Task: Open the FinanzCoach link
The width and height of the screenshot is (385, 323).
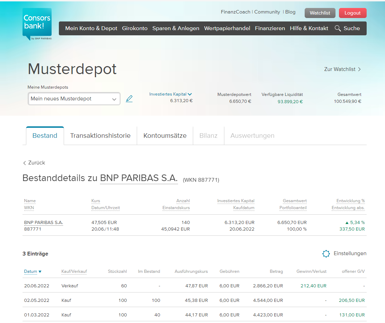Action: coord(235,12)
